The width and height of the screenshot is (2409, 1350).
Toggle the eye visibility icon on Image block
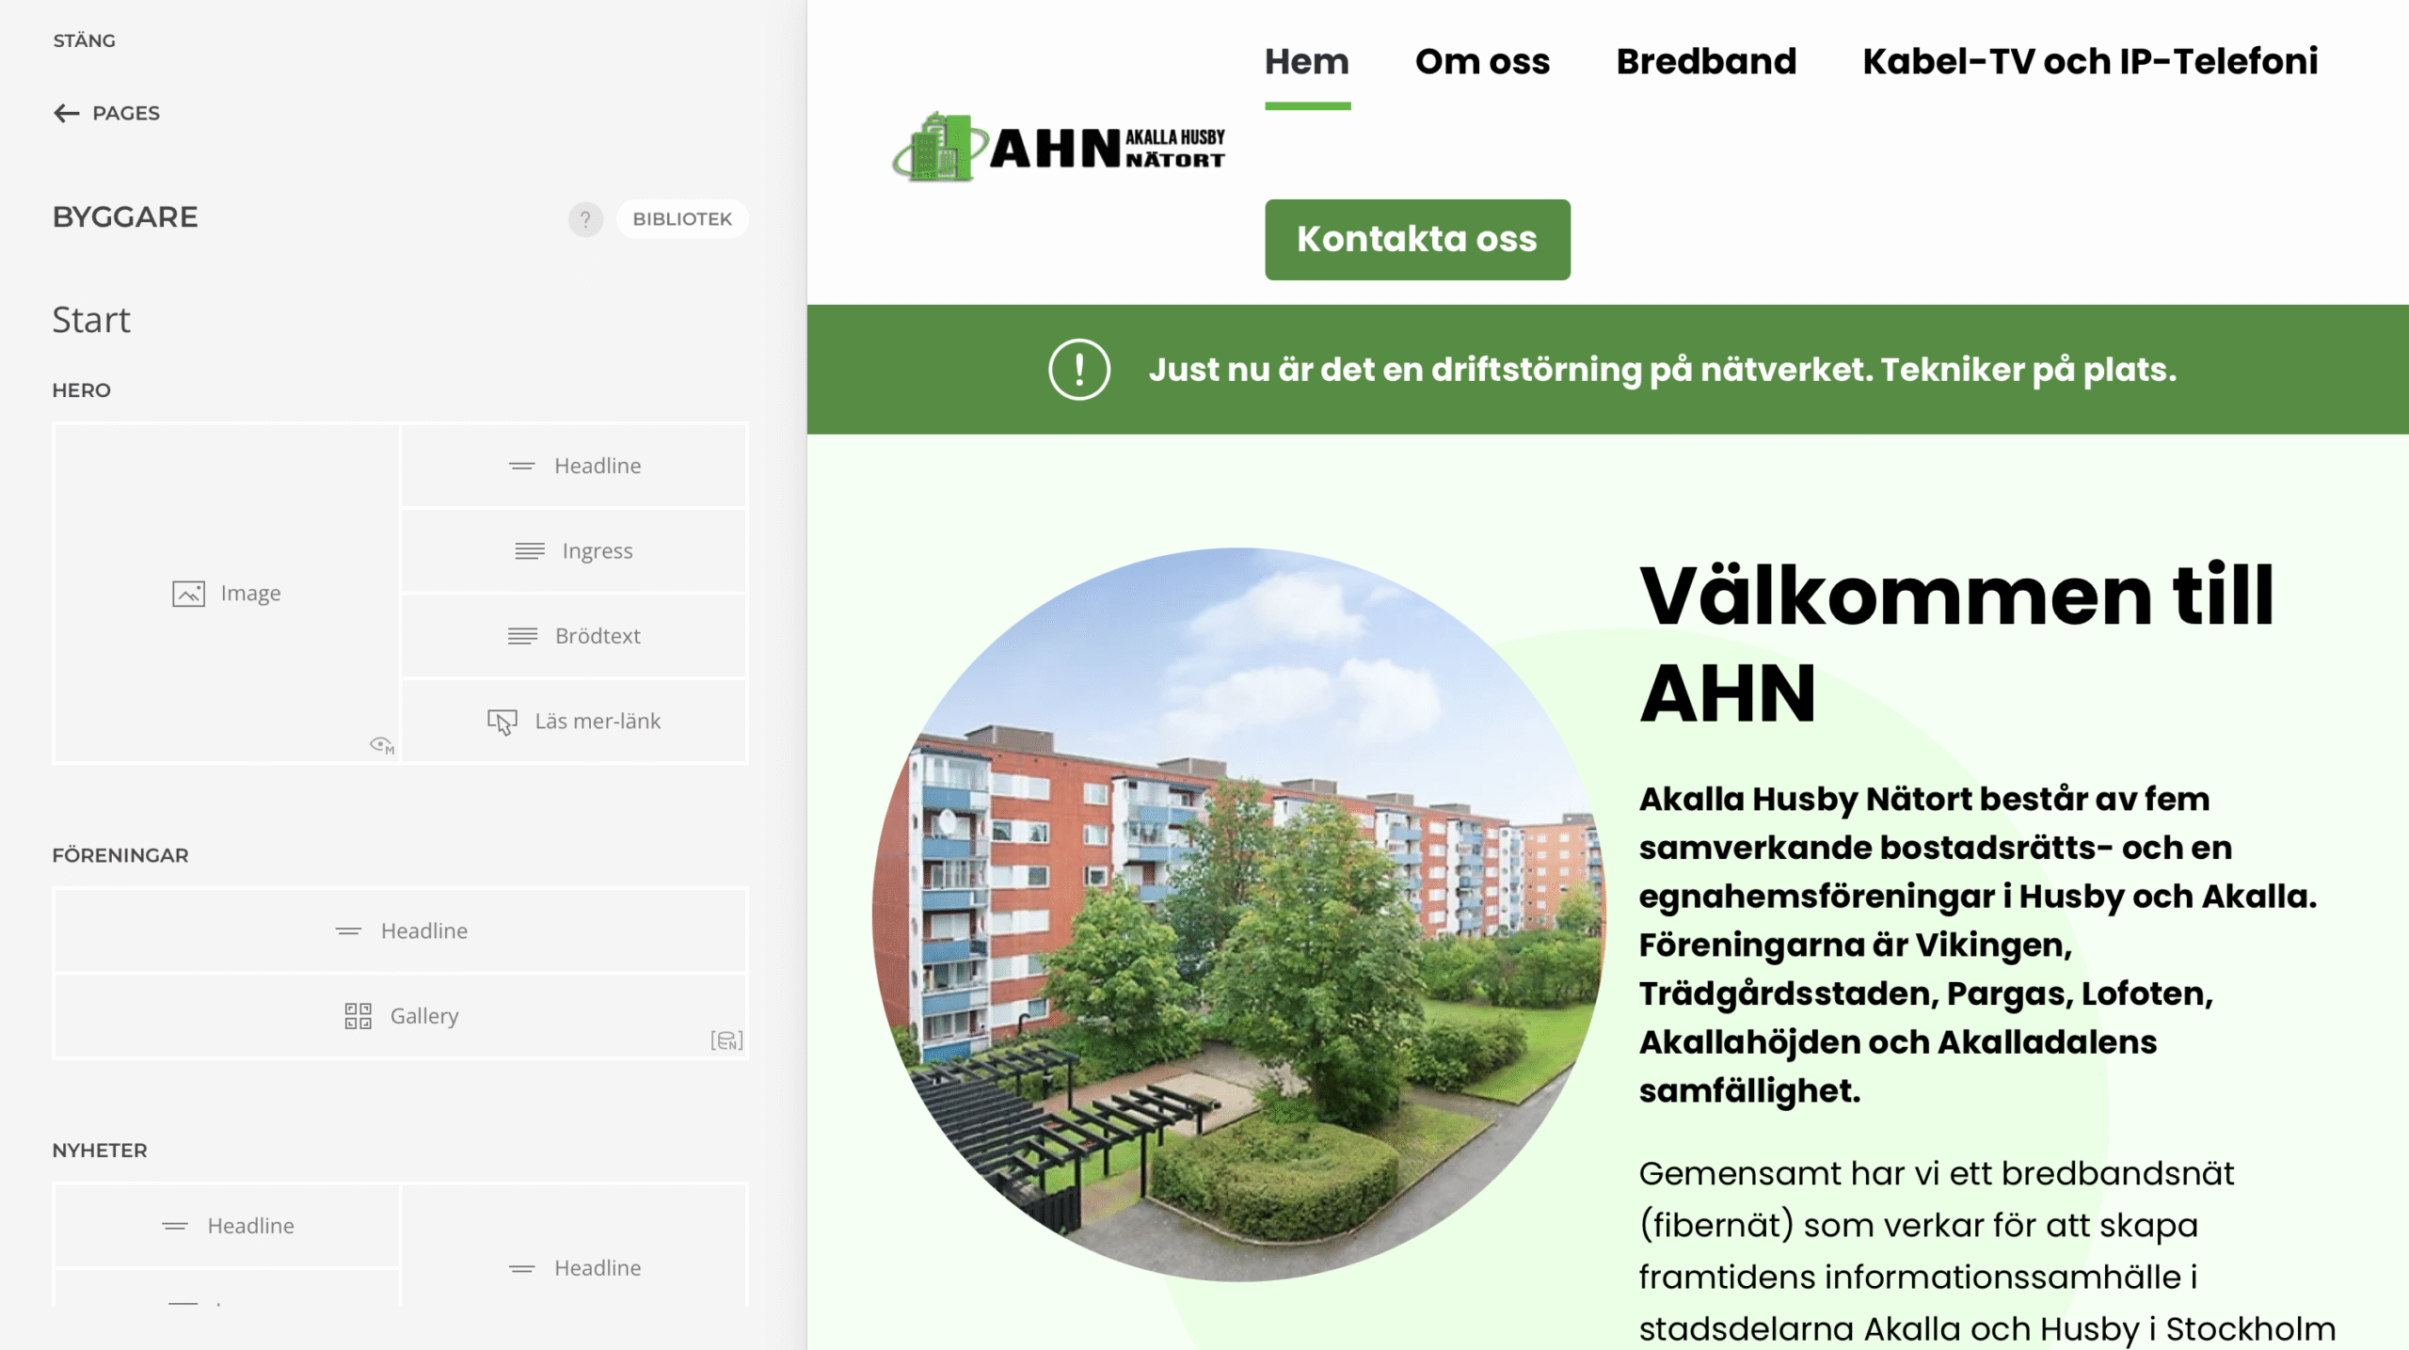coord(381,745)
